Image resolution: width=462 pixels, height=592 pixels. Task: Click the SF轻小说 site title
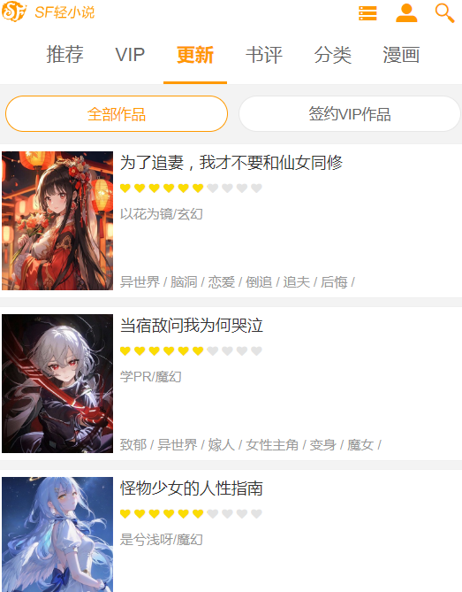point(64,12)
